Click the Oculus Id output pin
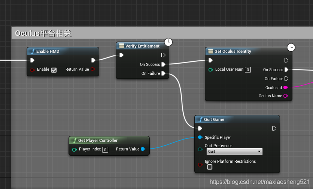Viewport: 313px width, 189px height. tap(286, 88)
